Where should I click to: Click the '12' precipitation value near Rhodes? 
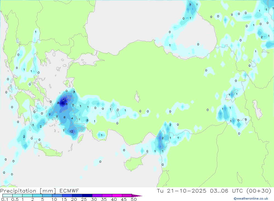pyautogui.click(x=71, y=132)
